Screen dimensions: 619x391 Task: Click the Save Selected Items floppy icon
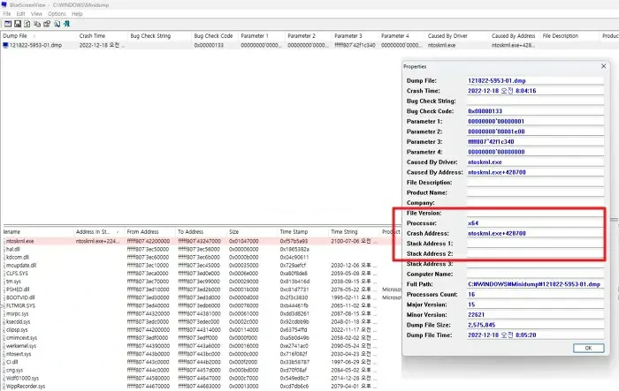[x=18, y=25]
